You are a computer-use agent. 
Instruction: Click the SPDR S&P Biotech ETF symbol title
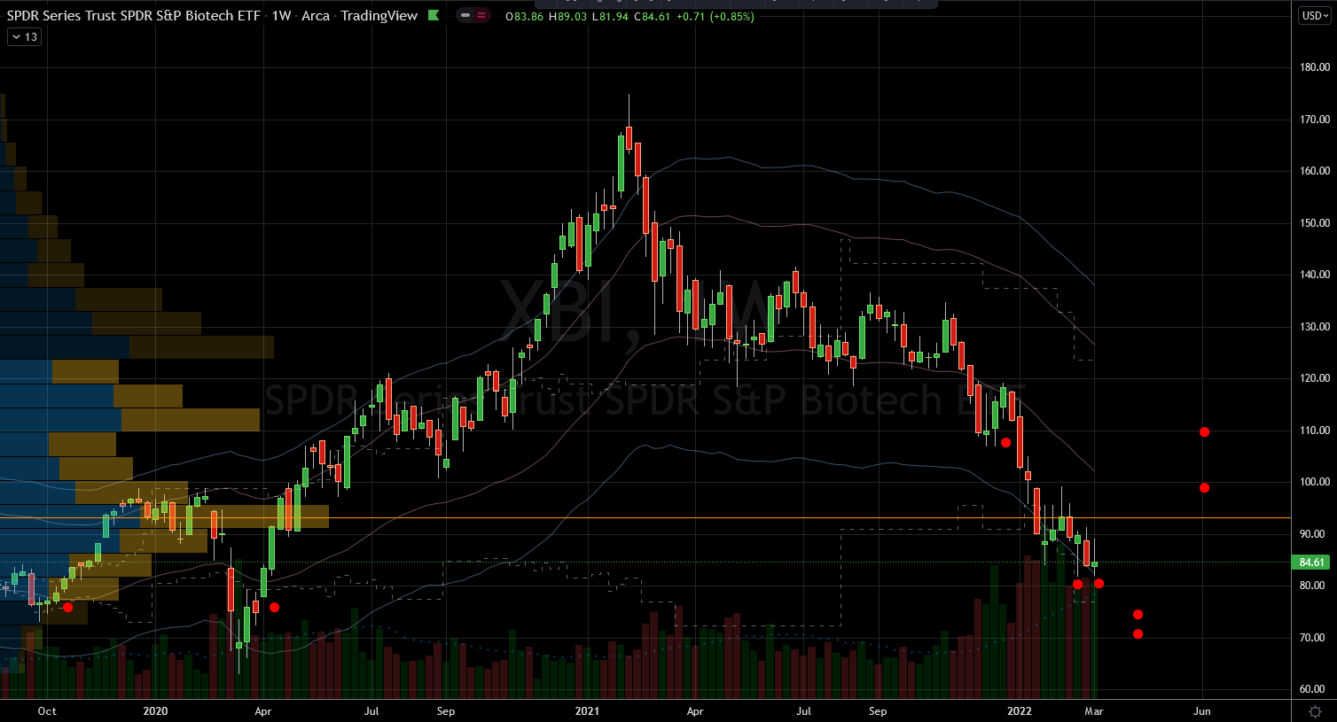(x=134, y=16)
